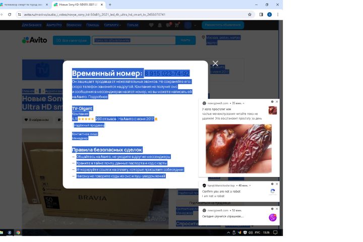
Task: Open 'Польза' in the Avito header
Action: click(133, 25)
